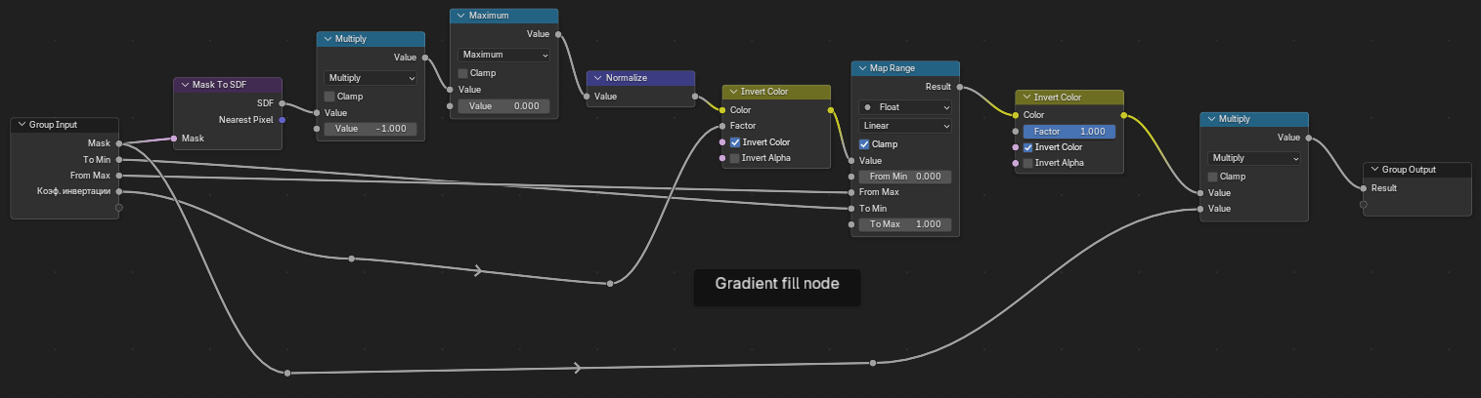Click Color output socket on Invert Color after Normalize

click(x=830, y=110)
